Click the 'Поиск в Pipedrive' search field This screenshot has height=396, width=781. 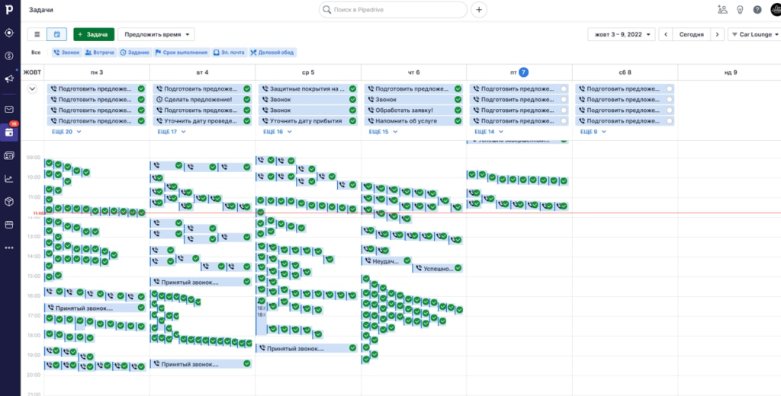pyautogui.click(x=393, y=10)
